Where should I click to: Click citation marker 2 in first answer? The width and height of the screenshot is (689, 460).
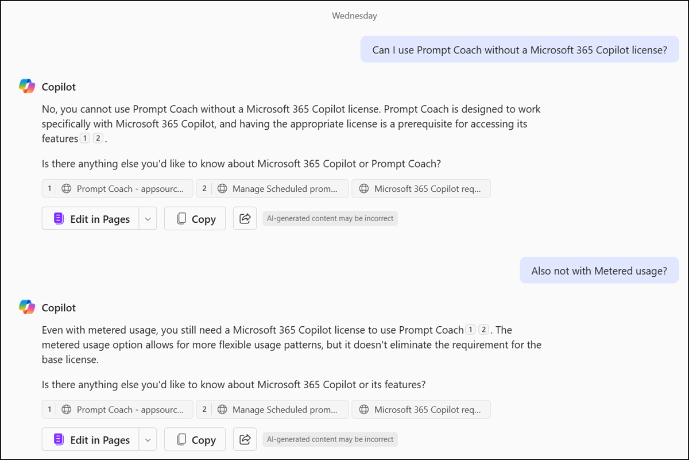(98, 138)
